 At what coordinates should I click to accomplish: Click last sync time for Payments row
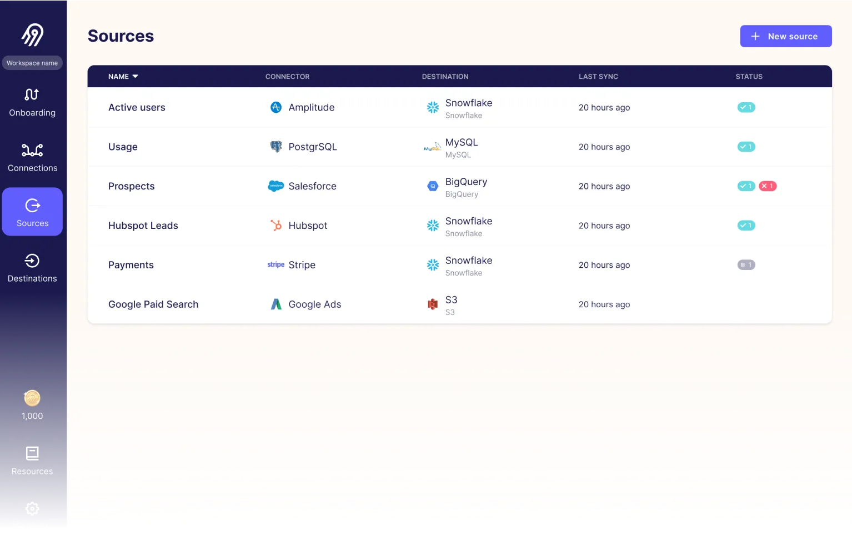(x=604, y=265)
